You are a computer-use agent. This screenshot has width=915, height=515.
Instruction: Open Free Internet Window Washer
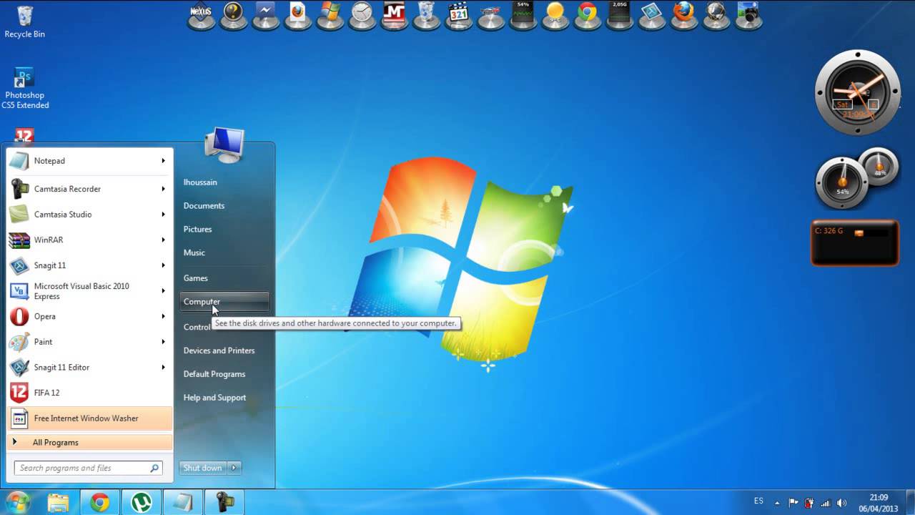89,418
